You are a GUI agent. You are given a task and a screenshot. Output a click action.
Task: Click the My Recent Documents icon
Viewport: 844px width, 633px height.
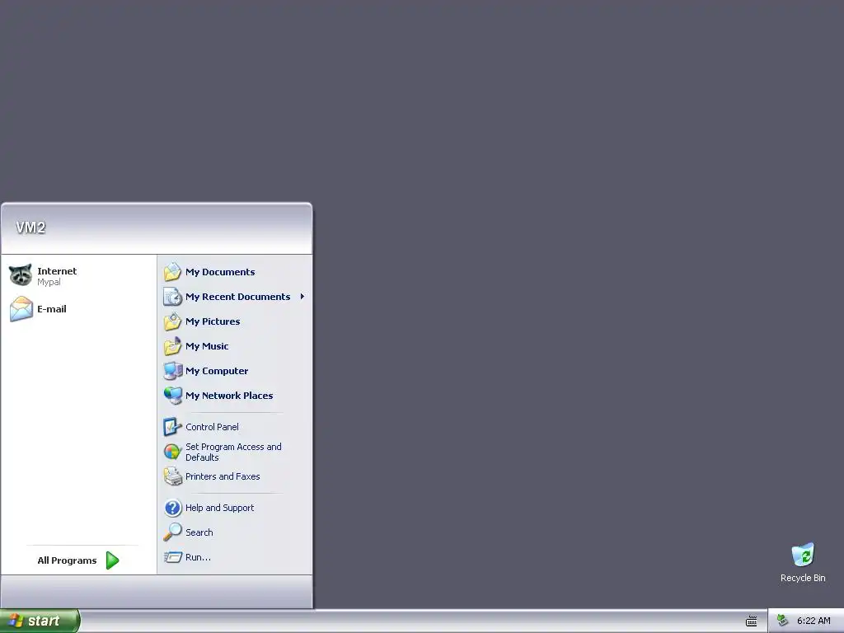[173, 297]
